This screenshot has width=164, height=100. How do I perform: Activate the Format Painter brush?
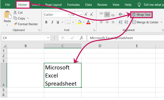[15, 24]
